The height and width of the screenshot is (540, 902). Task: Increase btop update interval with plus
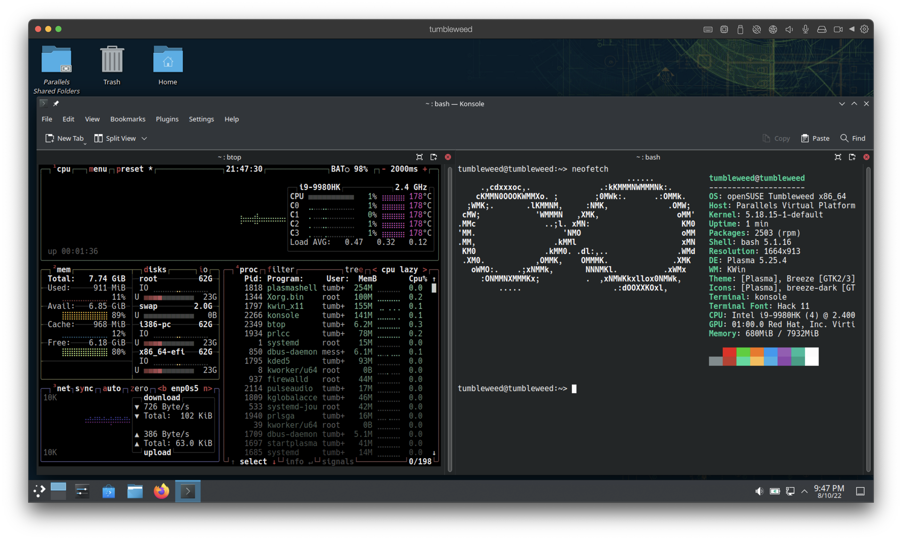[x=424, y=169]
